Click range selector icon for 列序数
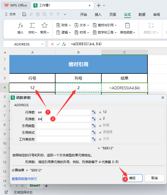The height and width of the screenshot is (195, 167). [x=94, y=119]
